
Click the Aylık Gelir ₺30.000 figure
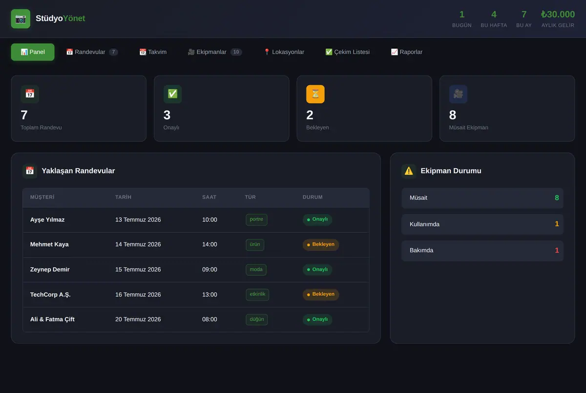pos(558,19)
